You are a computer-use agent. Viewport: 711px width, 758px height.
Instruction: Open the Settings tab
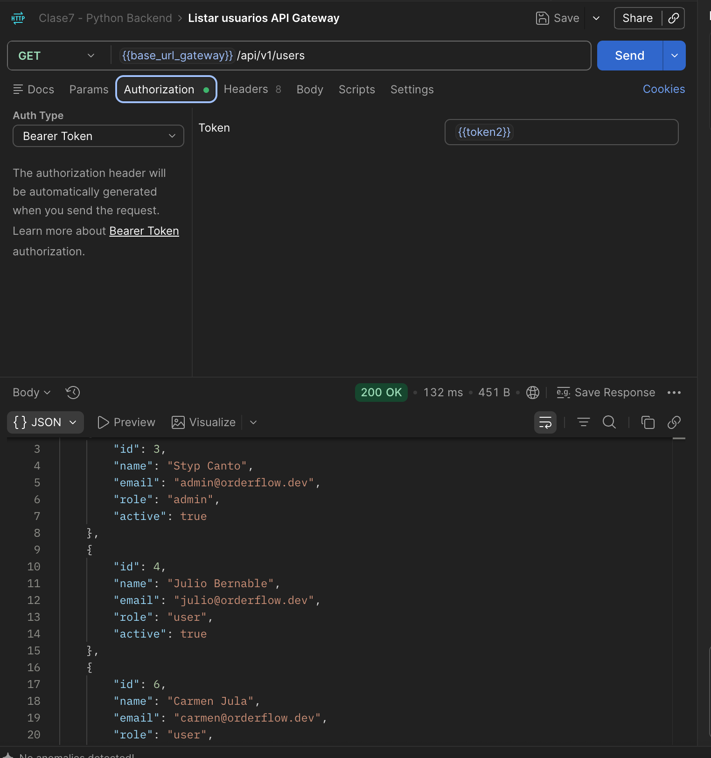click(x=412, y=89)
